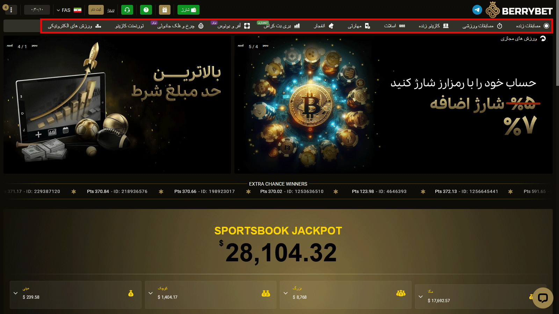Open the live chat bubble icon
The image size is (559, 314).
543,298
